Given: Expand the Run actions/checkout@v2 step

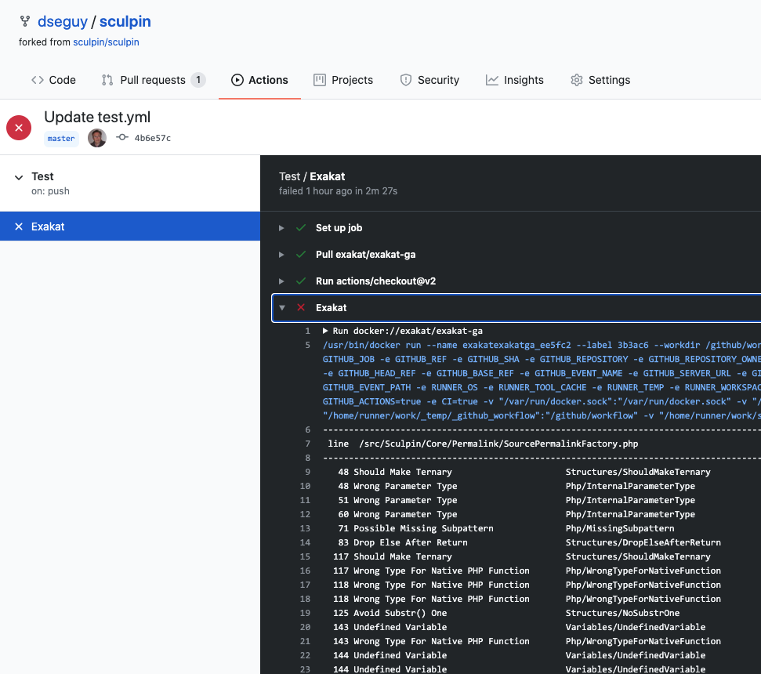Looking at the screenshot, I should tap(281, 281).
